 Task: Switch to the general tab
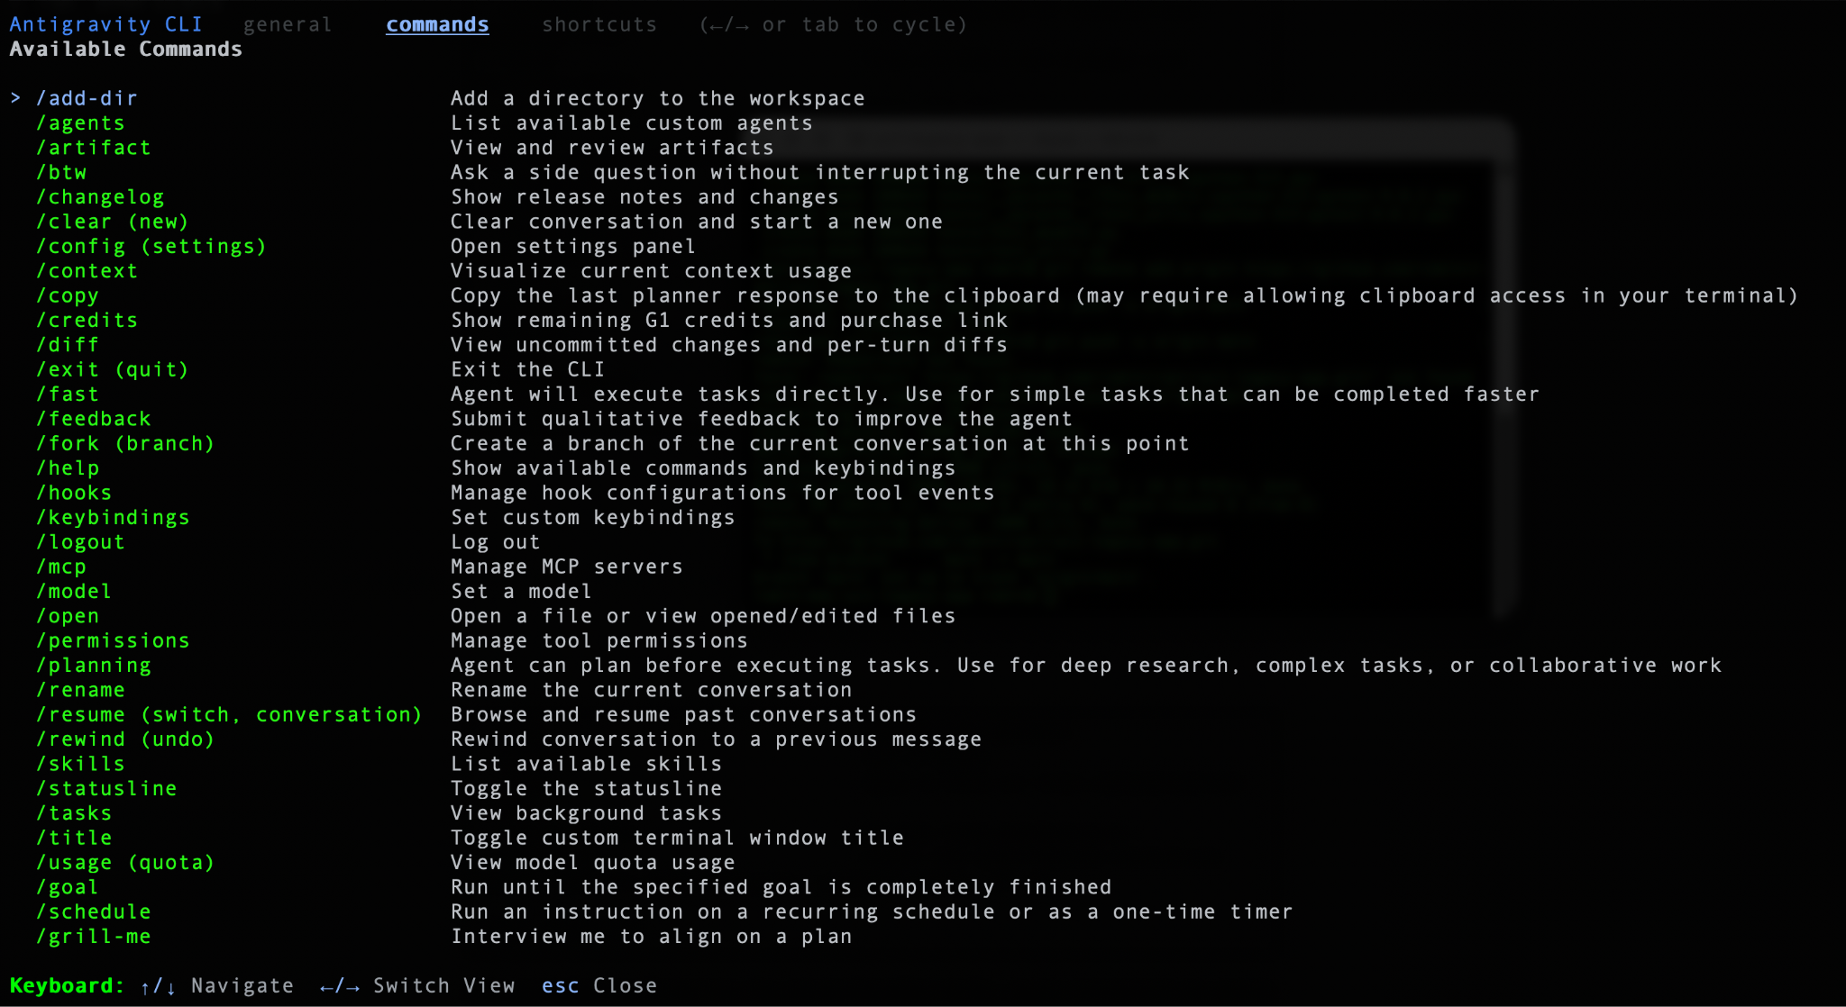coord(288,24)
